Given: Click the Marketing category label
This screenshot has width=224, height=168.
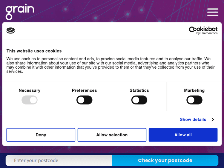Looking at the screenshot, I should point(194,90).
